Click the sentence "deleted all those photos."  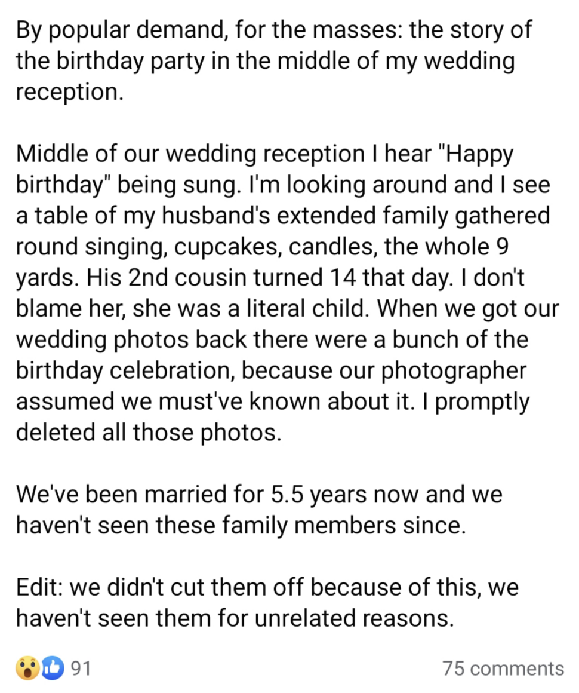click(148, 433)
